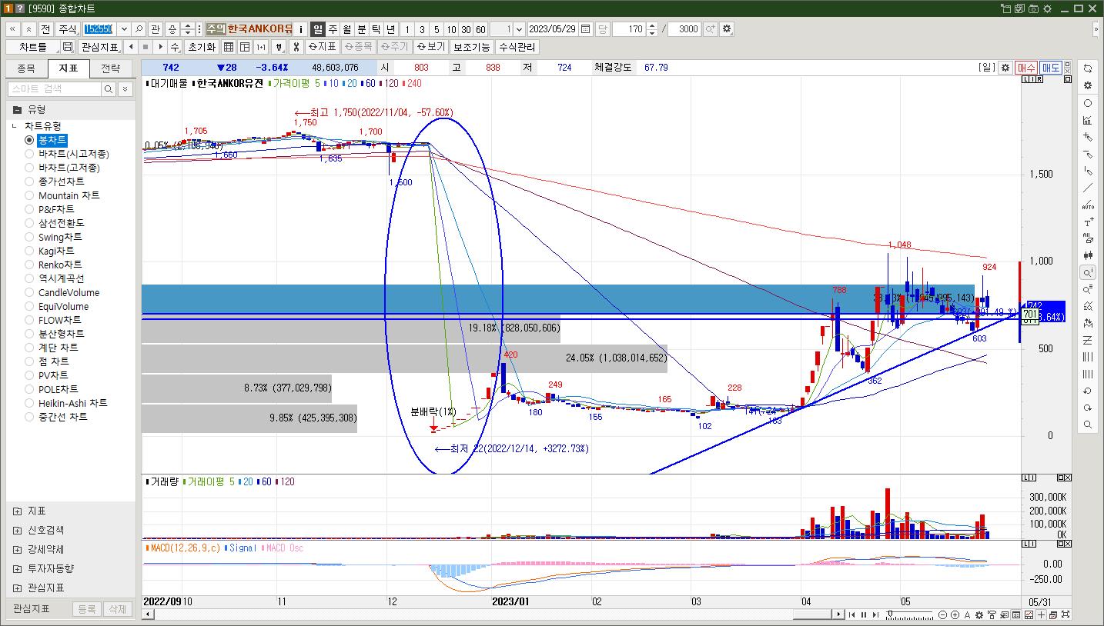Image resolution: width=1104 pixels, height=626 pixels.
Task: Click the chart zoom slider handle at bottom
Action: point(890,614)
